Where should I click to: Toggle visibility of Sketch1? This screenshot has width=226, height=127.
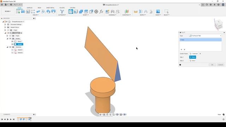[12, 50]
